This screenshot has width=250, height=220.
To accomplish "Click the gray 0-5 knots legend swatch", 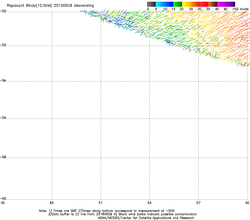I will click(151, 4).
